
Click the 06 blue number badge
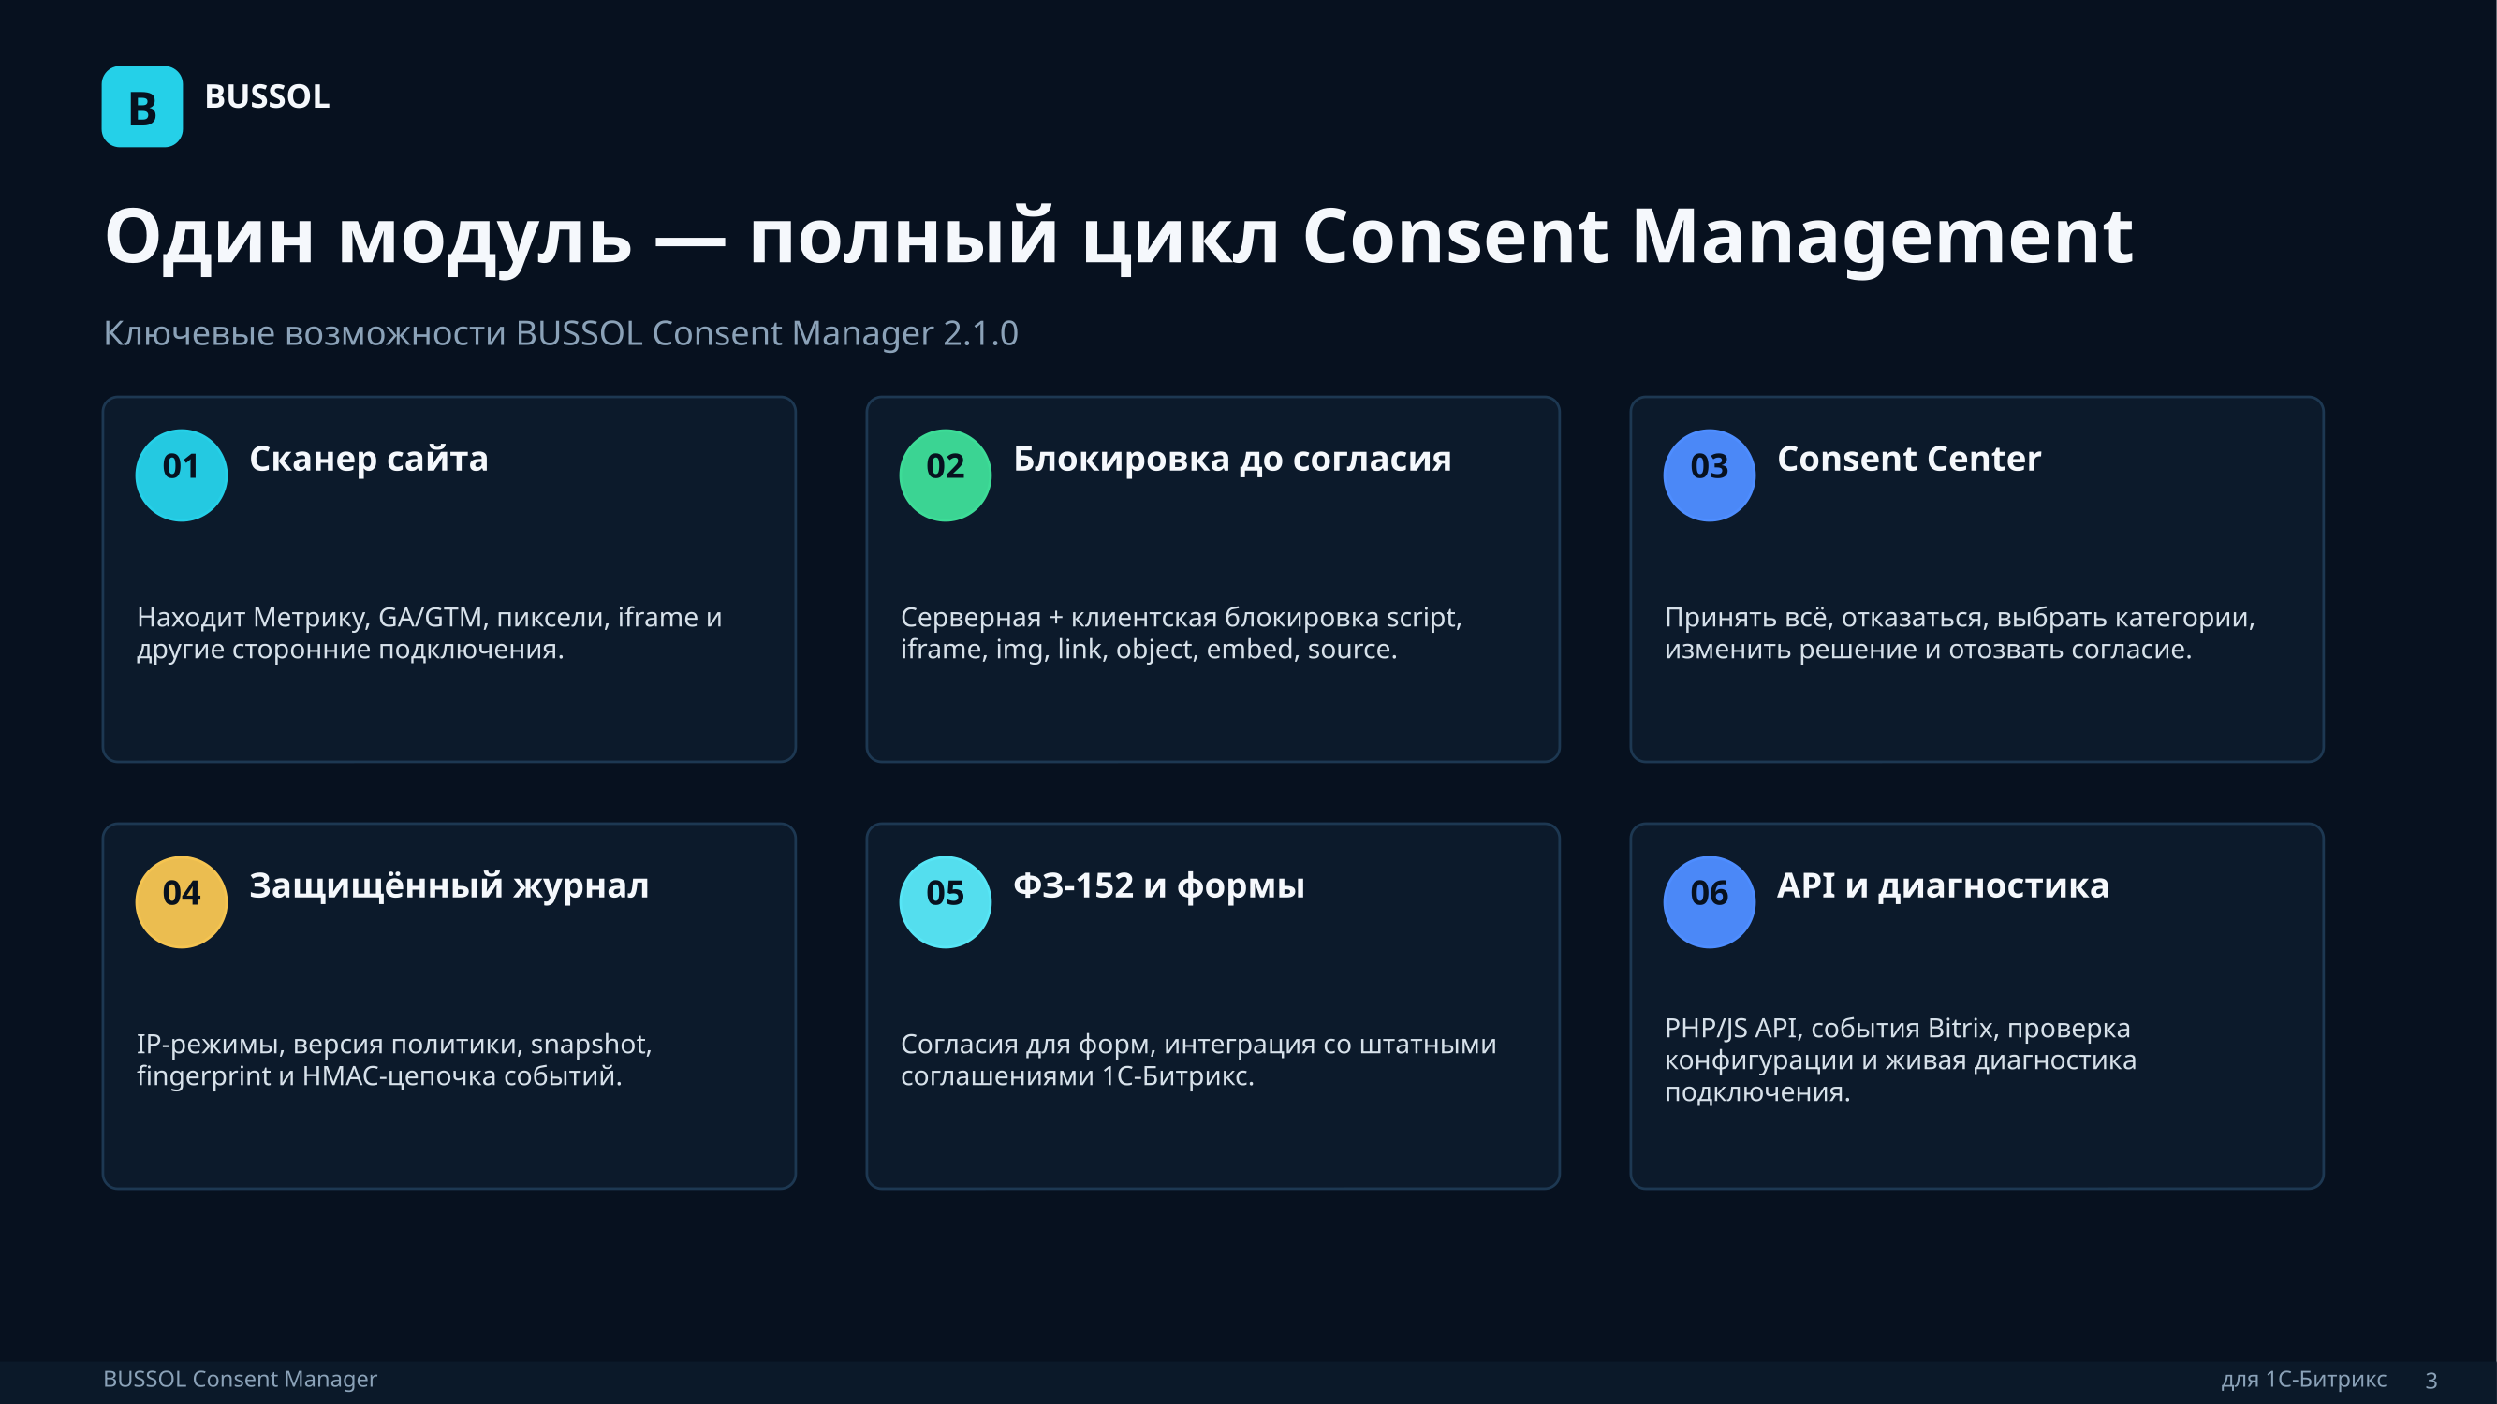(x=1709, y=902)
